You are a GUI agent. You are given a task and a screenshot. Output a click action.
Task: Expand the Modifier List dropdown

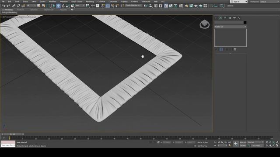(x=231, y=27)
